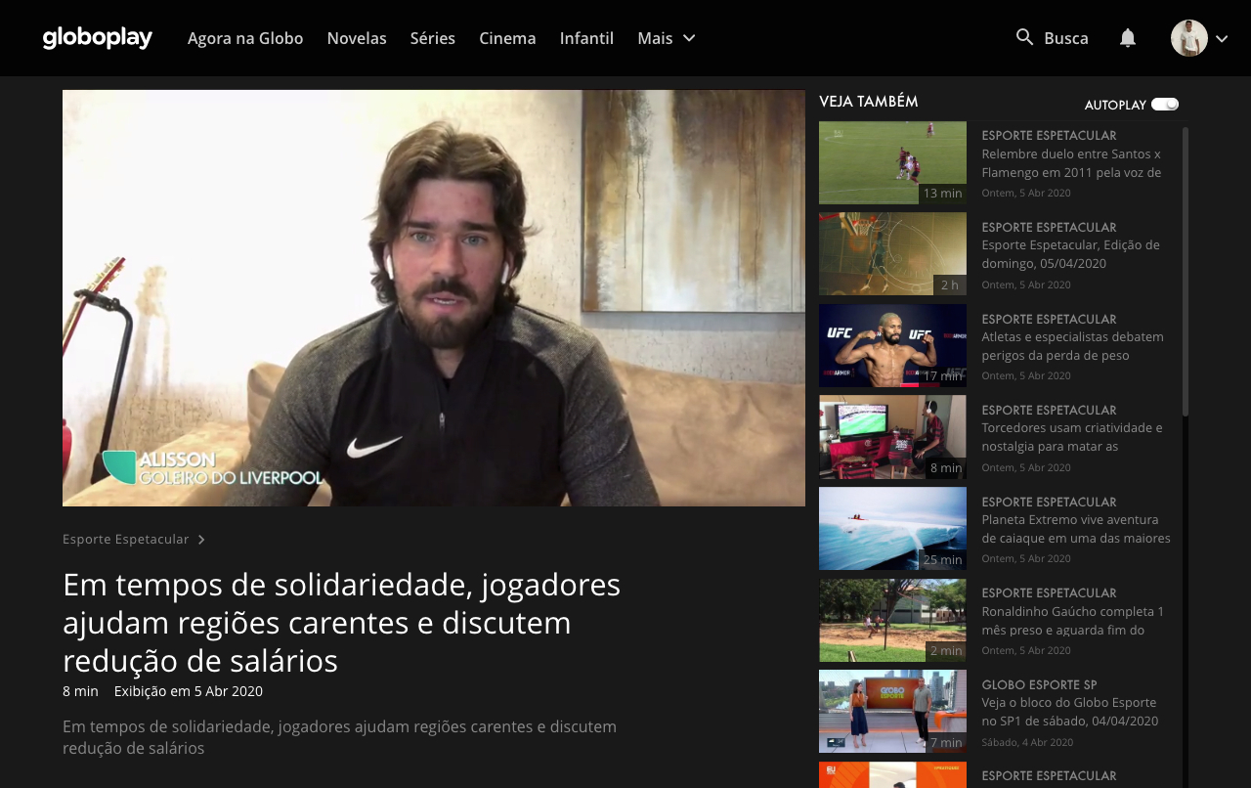Open the notifications bell
The width and height of the screenshot is (1251, 788).
coord(1128,37)
